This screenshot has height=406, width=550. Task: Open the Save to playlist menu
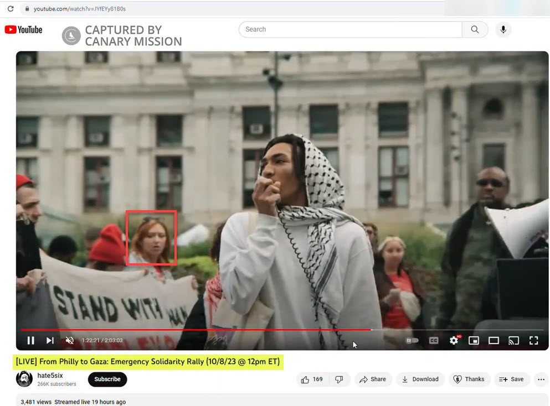pyautogui.click(x=511, y=379)
